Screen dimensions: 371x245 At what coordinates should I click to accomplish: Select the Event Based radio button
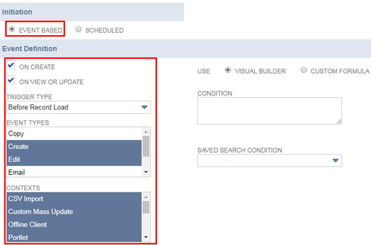point(12,29)
